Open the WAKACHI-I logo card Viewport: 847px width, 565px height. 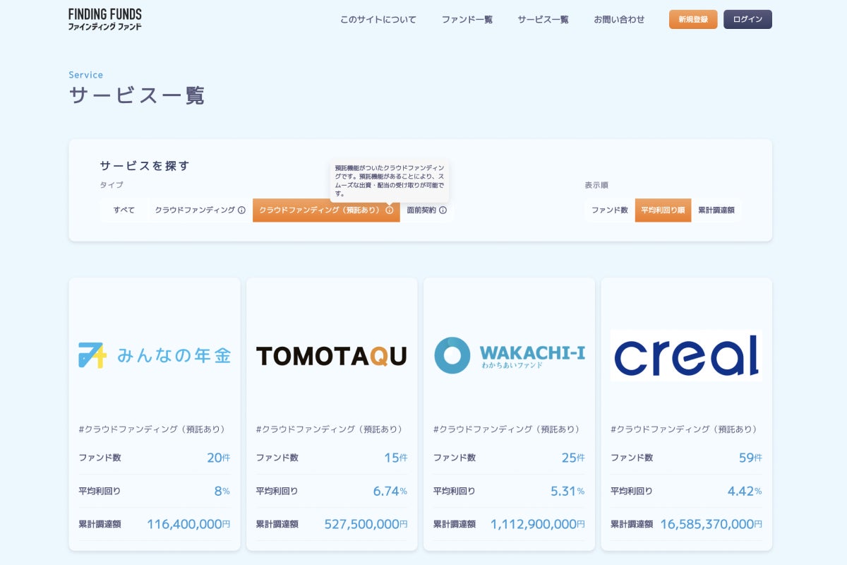510,355
